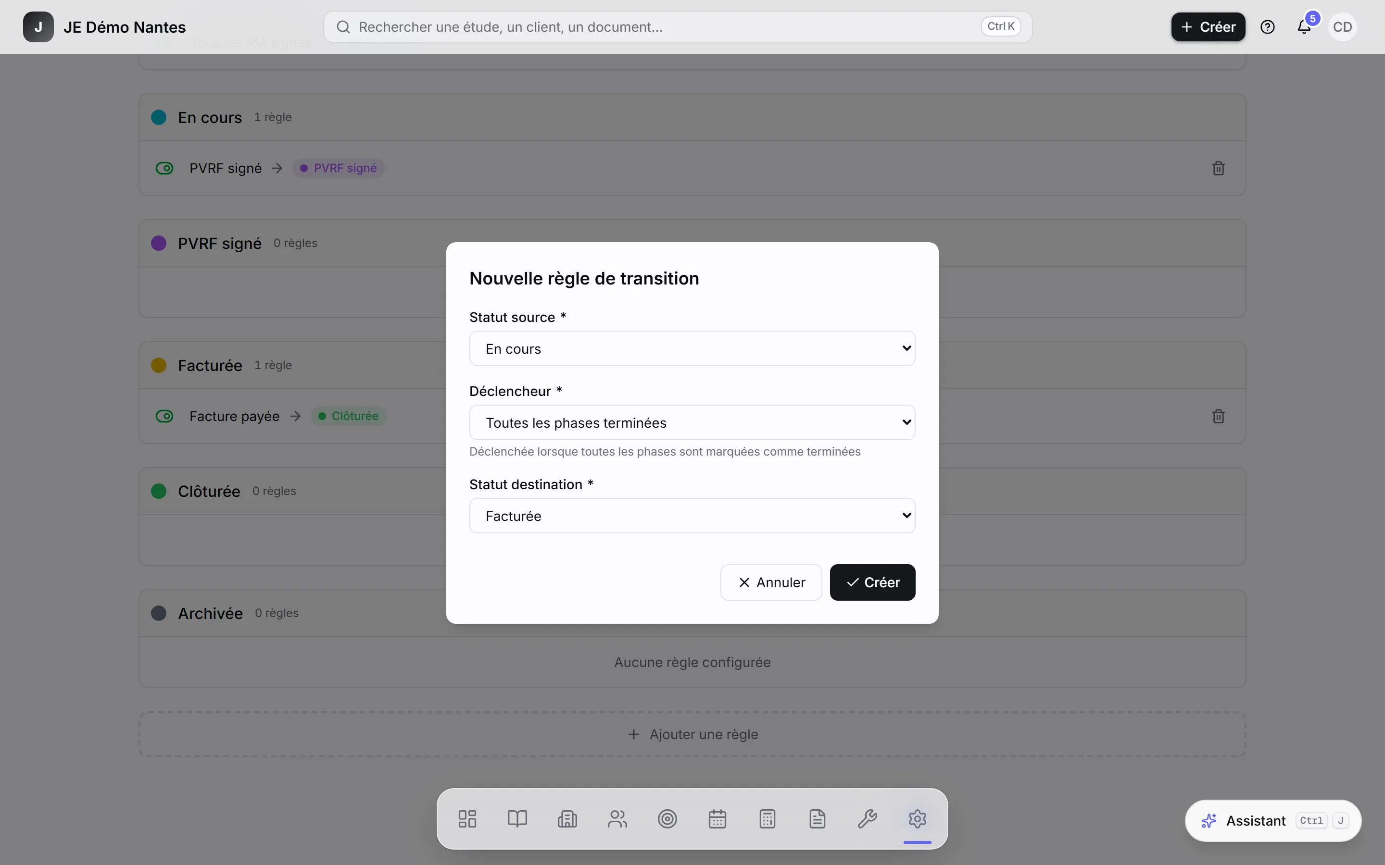Screen dimensions: 1385x865
Task: Click the Nouvelle règle de transition title
Action: pos(584,279)
